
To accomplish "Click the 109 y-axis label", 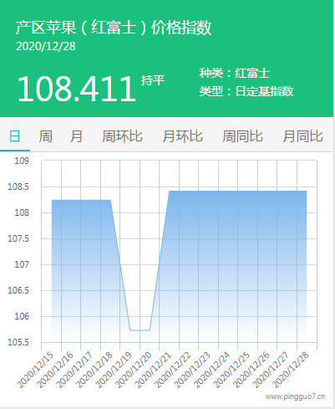I will [x=22, y=161].
